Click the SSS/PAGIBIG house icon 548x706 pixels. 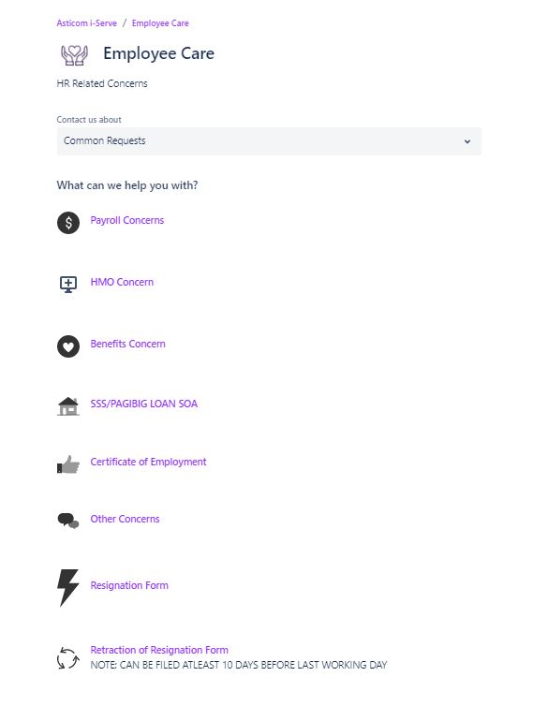coord(68,406)
